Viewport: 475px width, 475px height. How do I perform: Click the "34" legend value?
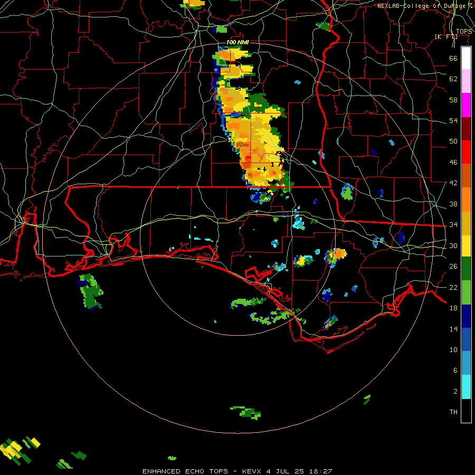(453, 225)
